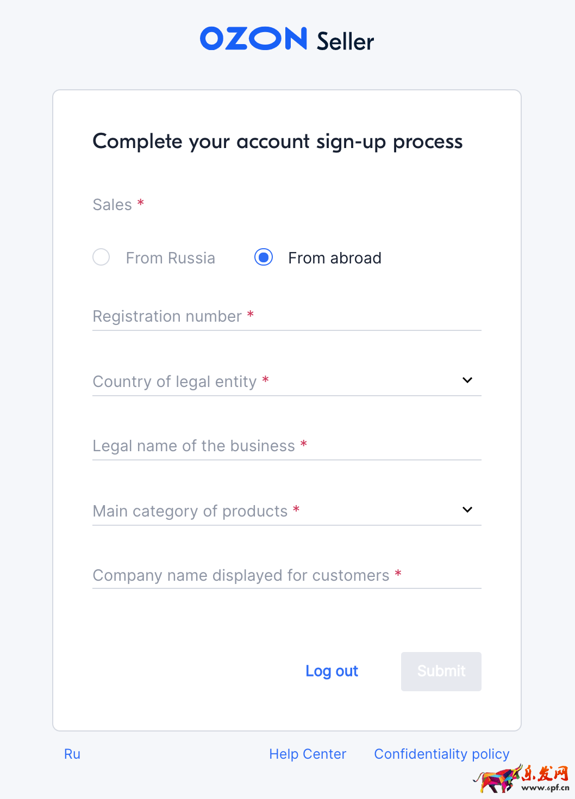Viewport: 575px width, 799px height.
Task: Focus the Registration number field
Action: [x=286, y=316]
